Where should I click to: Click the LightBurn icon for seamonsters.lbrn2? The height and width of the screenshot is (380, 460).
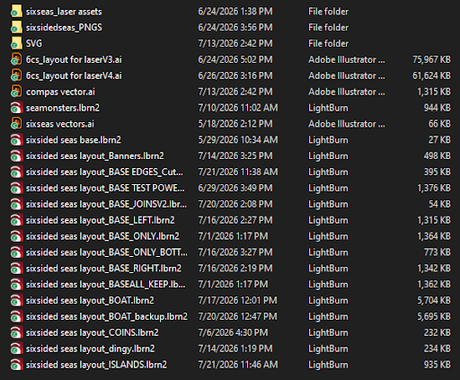(16, 108)
